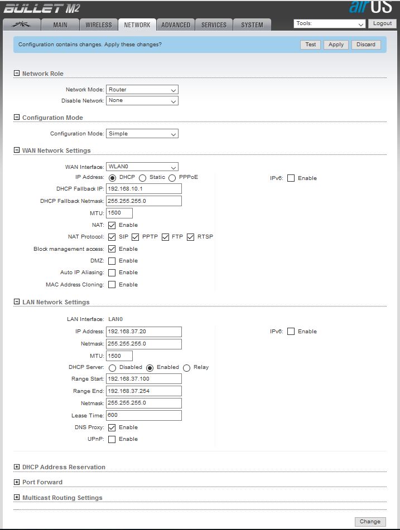This screenshot has width=400, height=530.
Task: Expand DHCP Address Reservation section
Action: click(x=17, y=467)
